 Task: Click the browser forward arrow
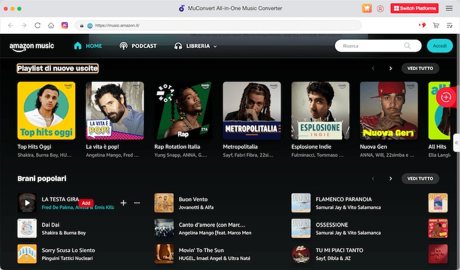tap(24, 25)
